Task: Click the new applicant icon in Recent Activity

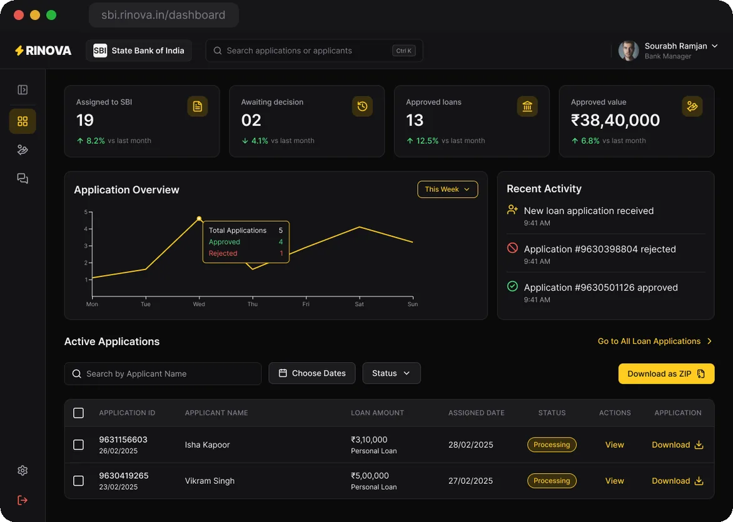Action: pos(512,210)
